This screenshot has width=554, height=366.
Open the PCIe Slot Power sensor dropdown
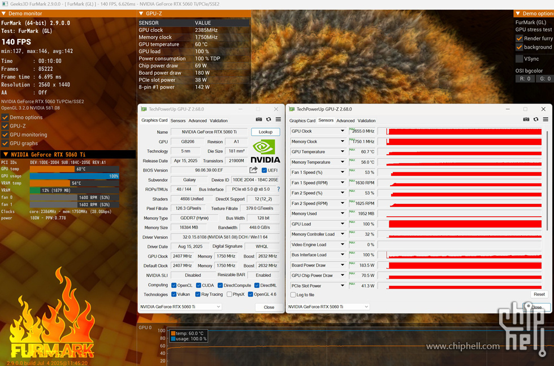click(343, 286)
